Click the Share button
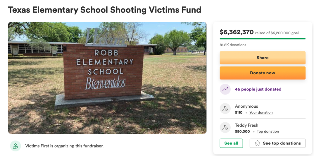This screenshot has width=314, height=156. click(x=262, y=58)
